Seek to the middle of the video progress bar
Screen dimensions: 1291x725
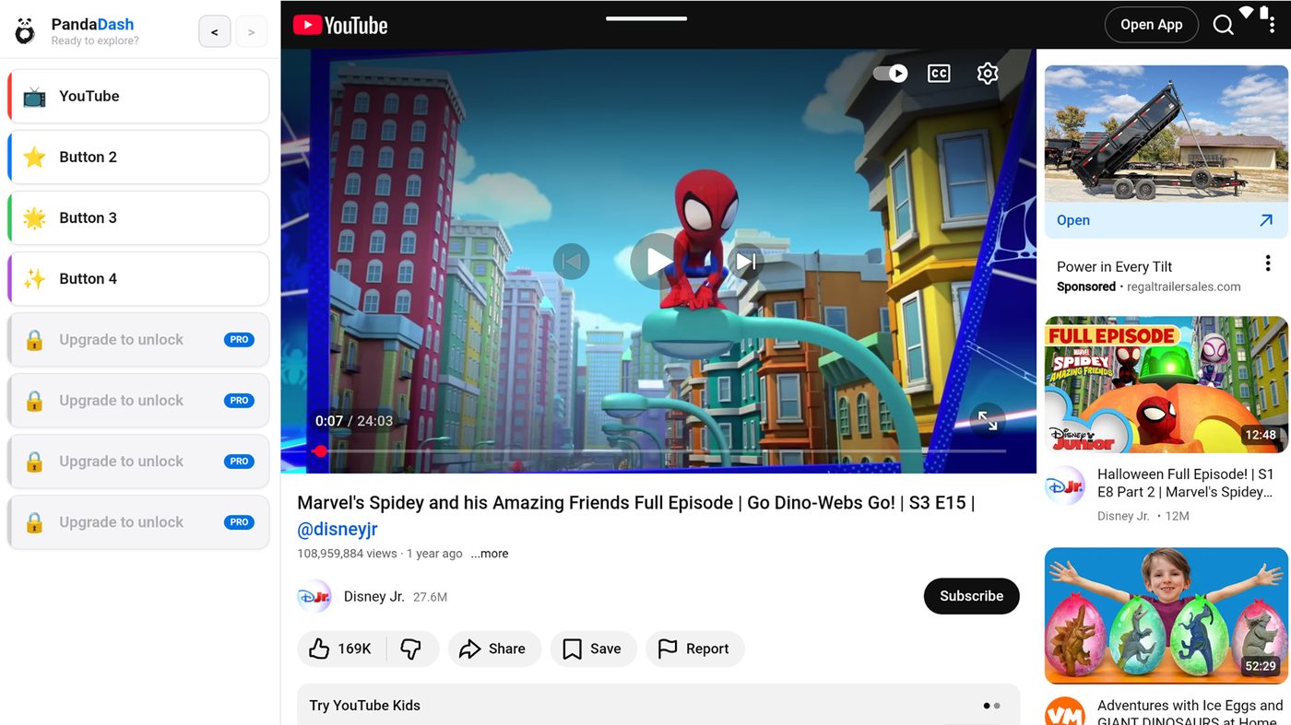click(658, 450)
